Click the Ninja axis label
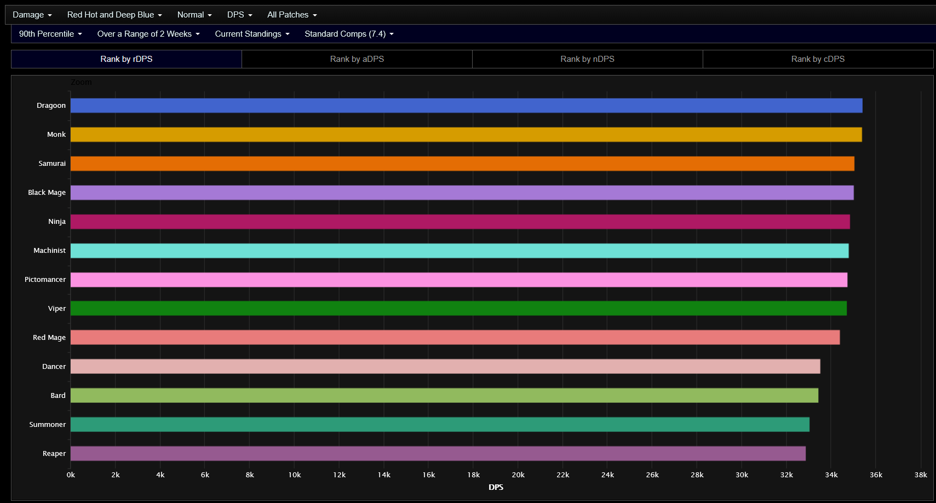The height and width of the screenshot is (503, 936). (57, 222)
